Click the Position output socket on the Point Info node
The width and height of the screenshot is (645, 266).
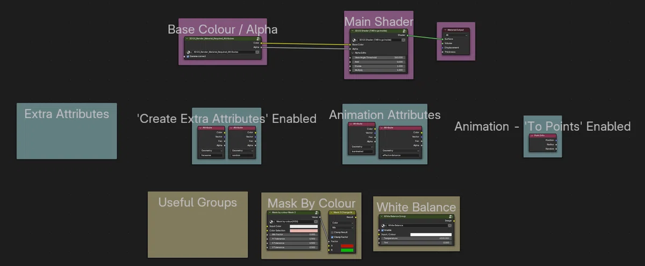(556, 141)
